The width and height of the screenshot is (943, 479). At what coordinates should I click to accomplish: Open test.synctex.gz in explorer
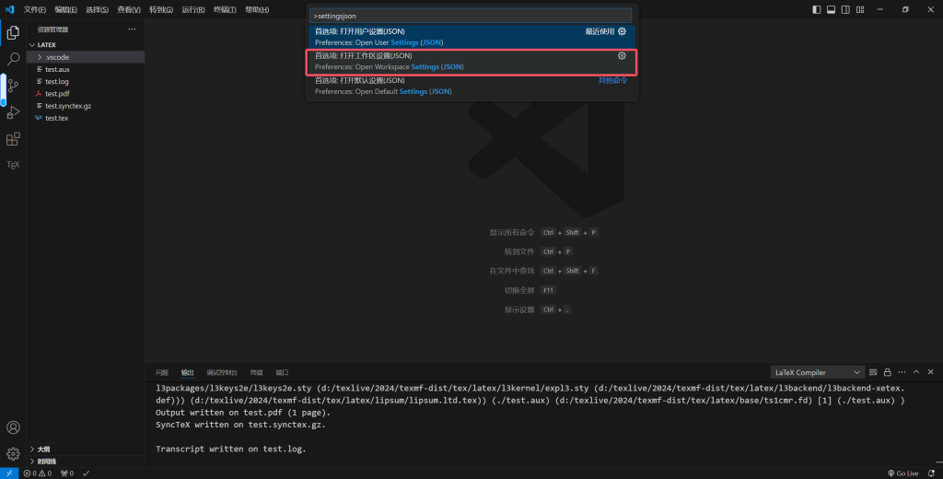tap(84, 106)
